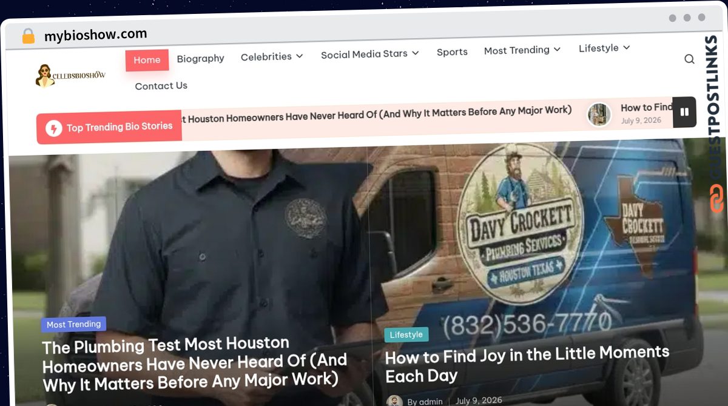Open the Contact Us page

click(161, 86)
